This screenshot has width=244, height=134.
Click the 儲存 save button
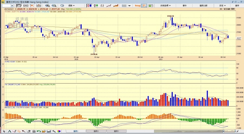237,5
